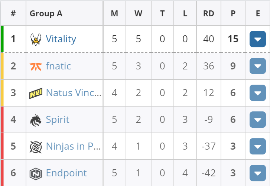270x186 pixels.
Task: Open the Vitality team link
Action: (61, 39)
